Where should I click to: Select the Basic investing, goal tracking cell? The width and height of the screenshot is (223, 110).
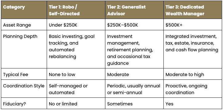click(76, 49)
